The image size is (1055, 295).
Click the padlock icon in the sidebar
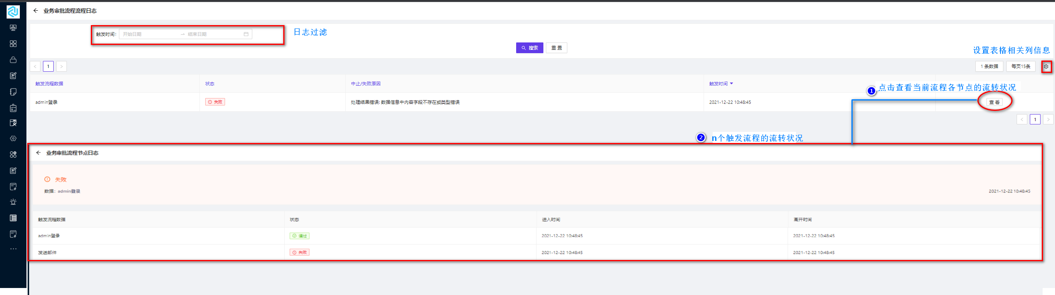click(13, 60)
